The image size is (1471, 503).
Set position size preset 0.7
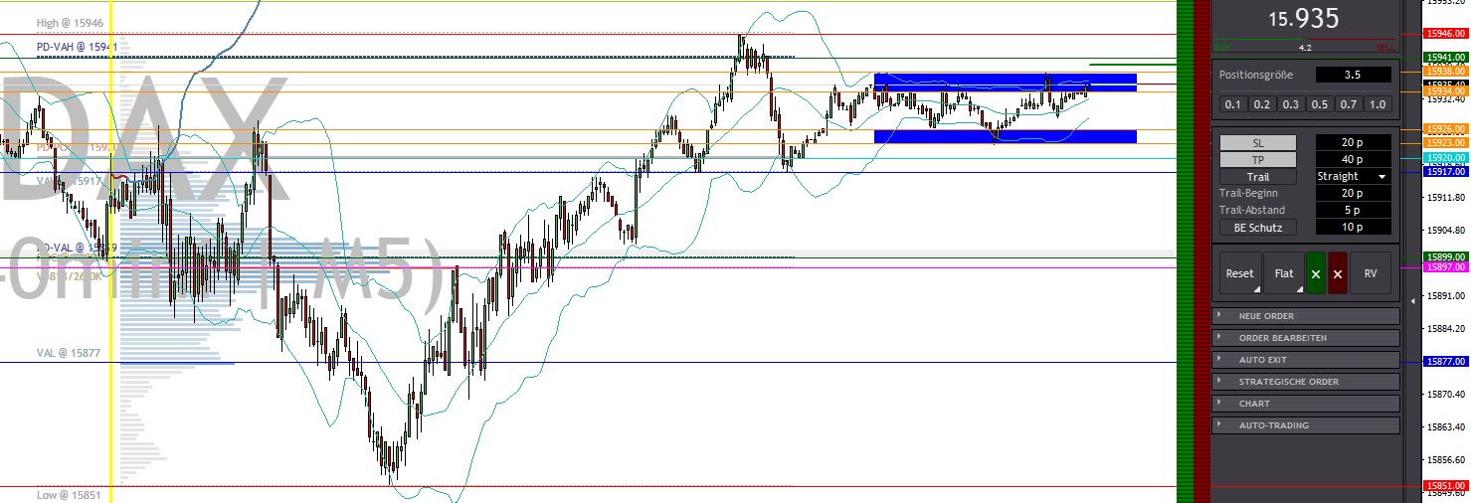tap(1349, 104)
